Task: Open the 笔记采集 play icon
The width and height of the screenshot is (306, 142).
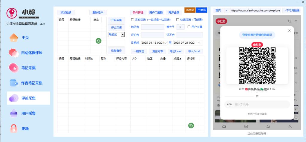Action: coord(14,68)
